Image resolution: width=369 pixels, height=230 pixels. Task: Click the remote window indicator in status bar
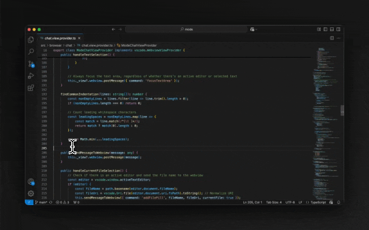[x=29, y=202]
